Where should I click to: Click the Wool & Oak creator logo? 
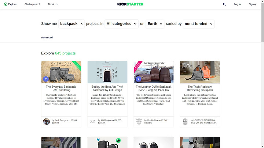[139, 121]
